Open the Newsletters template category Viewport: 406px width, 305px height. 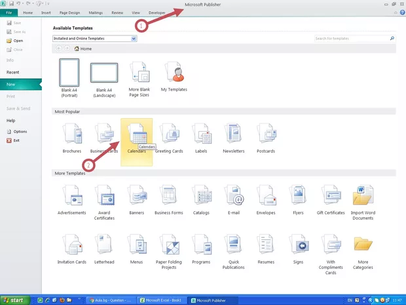pos(234,134)
